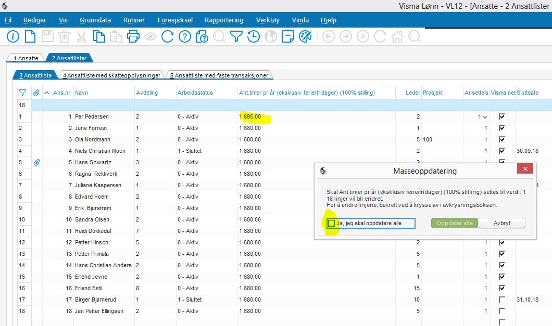Switch to 'Ansattliste med skatteopplysninger' tab
The width and height of the screenshot is (552, 326).
(111, 75)
